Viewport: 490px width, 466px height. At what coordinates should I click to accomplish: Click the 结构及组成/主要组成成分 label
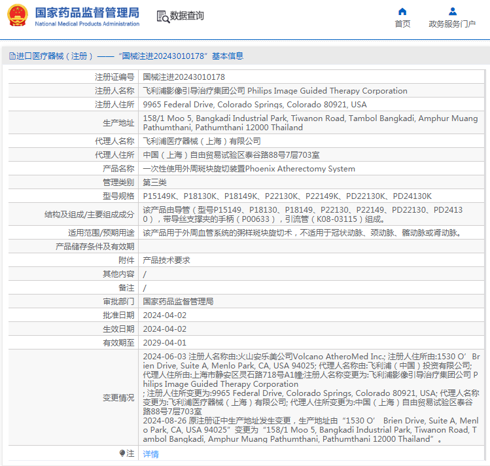point(89,215)
